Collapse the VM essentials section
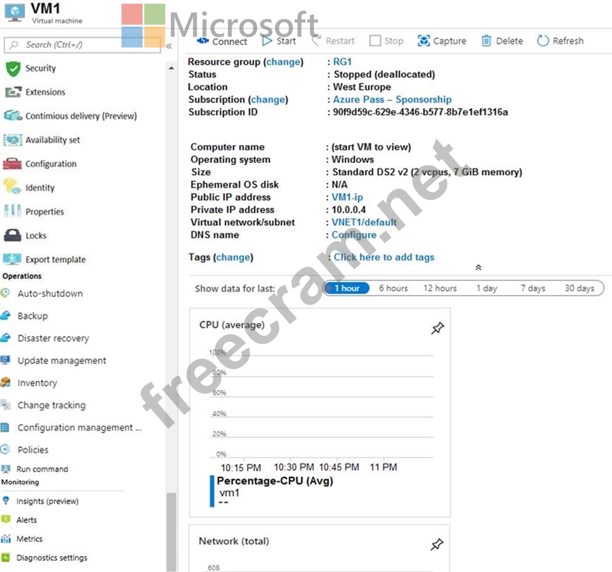612x572 pixels. coord(478,267)
